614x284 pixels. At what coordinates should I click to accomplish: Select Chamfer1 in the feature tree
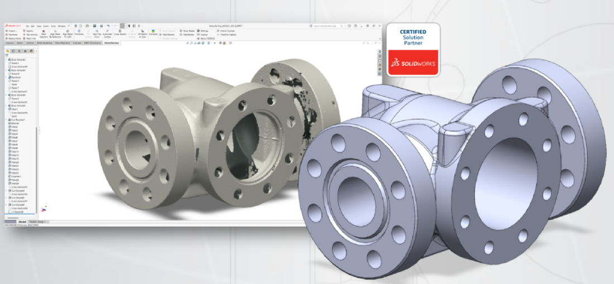tap(16, 176)
